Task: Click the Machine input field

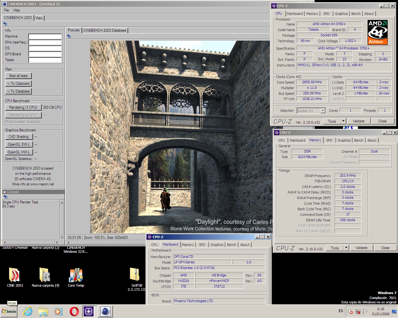Action: click(x=45, y=36)
